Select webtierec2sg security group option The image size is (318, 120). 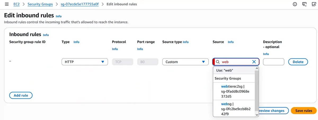point(234,91)
